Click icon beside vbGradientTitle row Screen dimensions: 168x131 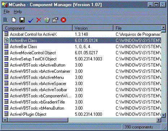point(6,102)
